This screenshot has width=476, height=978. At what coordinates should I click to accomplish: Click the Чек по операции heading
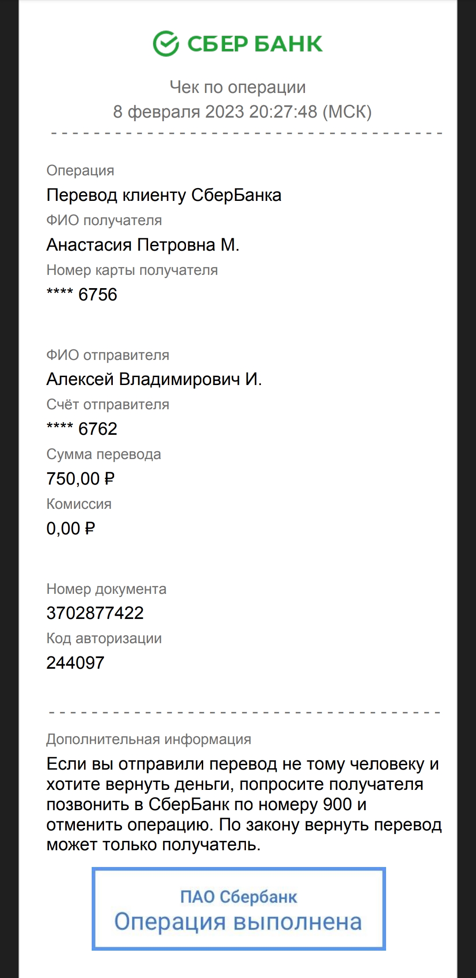point(238,87)
